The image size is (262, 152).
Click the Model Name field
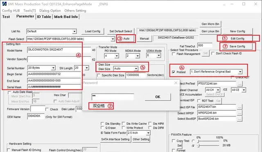[59, 50]
